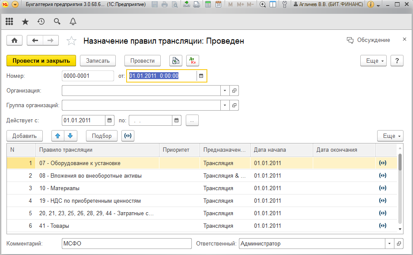This screenshot has width=413, height=255.
Task: Open calendar picker for document date
Action: [201, 76]
